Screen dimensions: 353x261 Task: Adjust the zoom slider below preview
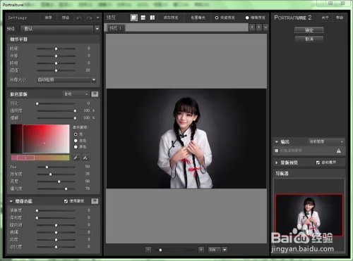(x=175, y=250)
